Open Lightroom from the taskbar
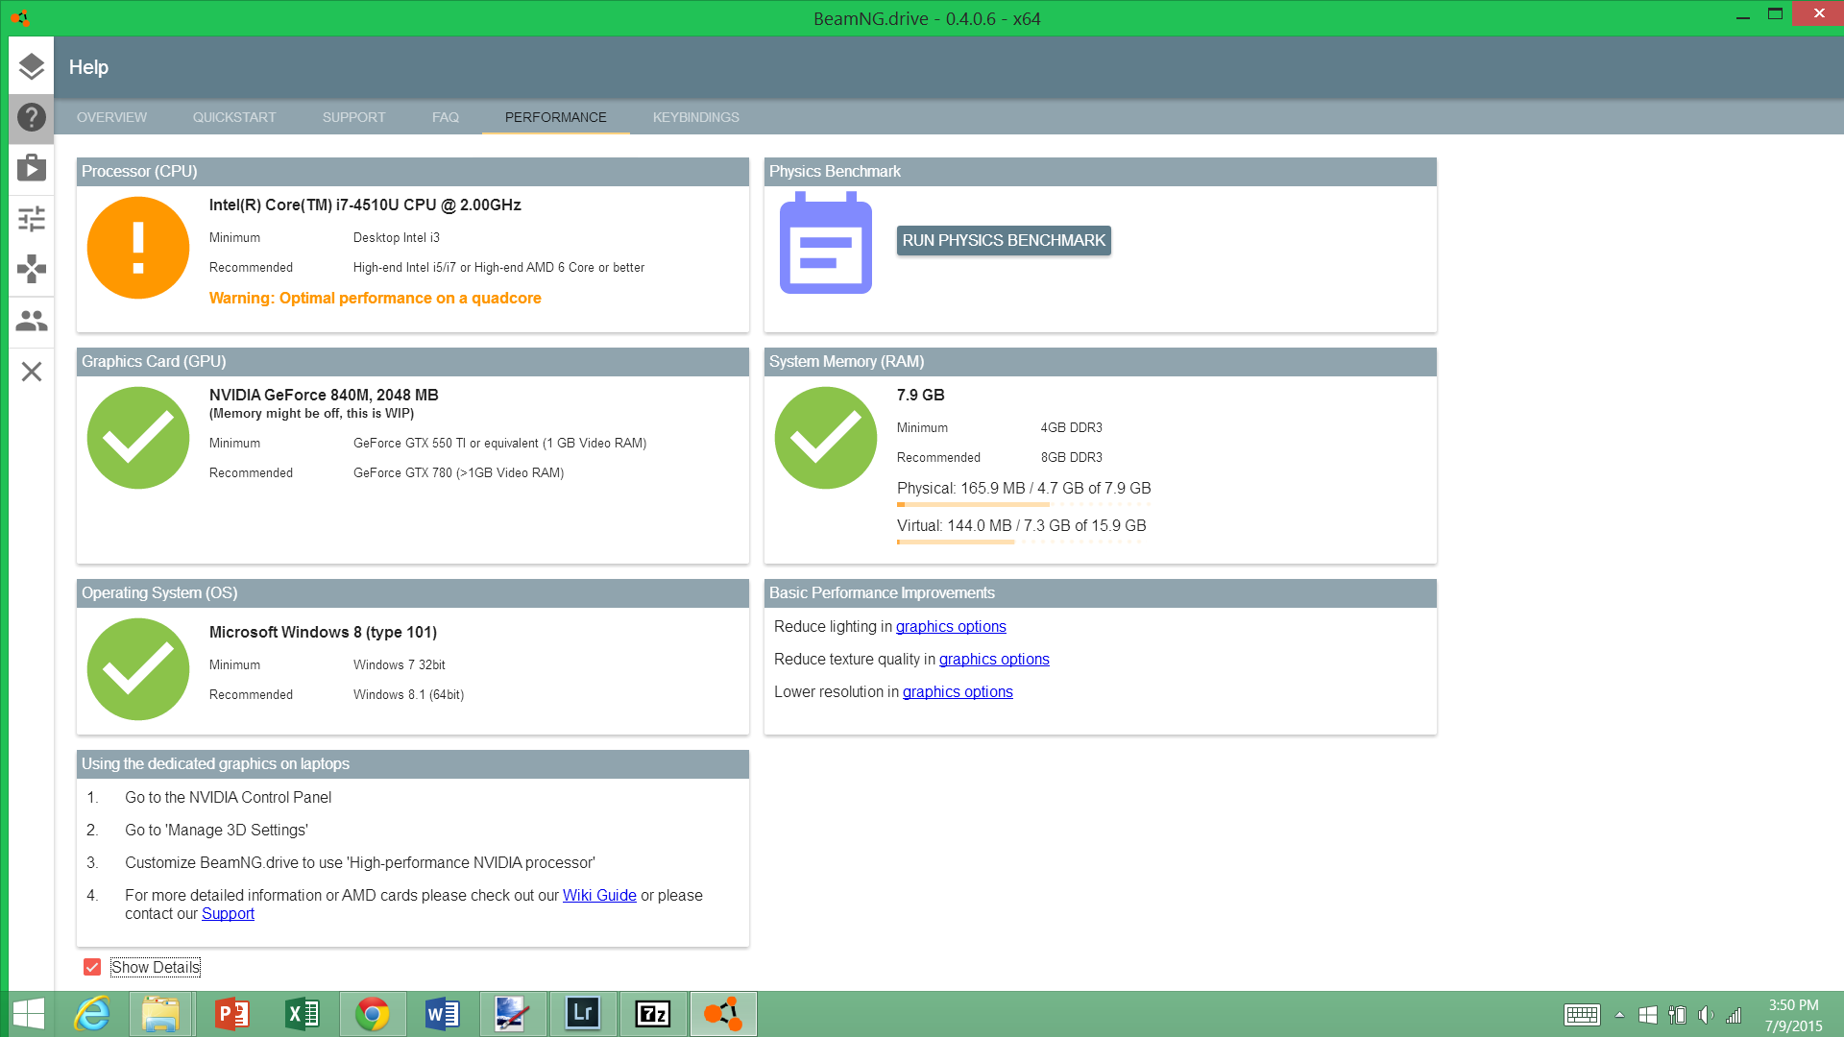The image size is (1844, 1037). (582, 1014)
